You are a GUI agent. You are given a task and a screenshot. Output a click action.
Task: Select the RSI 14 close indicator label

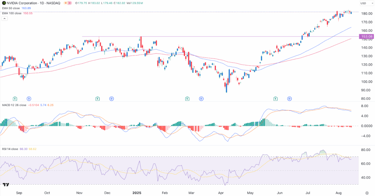point(10,149)
